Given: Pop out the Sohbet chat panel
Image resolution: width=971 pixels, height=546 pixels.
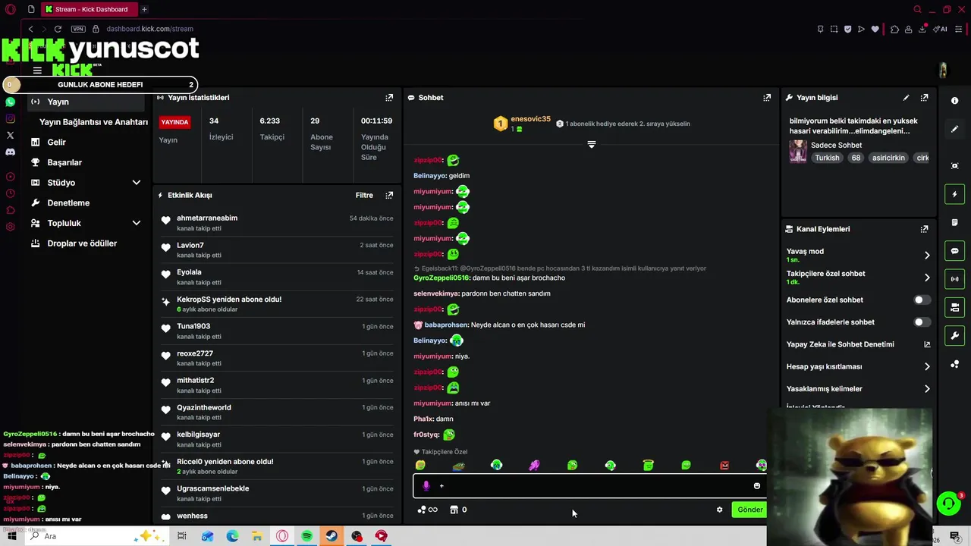Looking at the screenshot, I should pyautogui.click(x=767, y=98).
